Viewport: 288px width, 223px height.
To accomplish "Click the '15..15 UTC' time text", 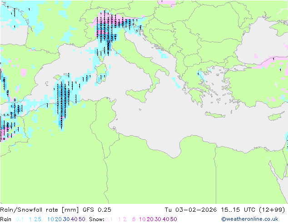I will tap(238, 210).
